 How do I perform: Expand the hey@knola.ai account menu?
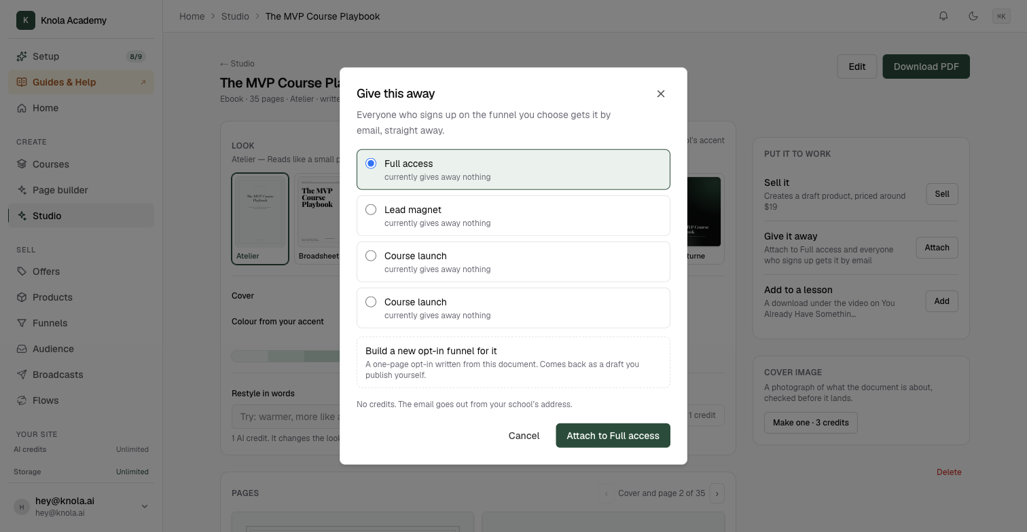144,506
